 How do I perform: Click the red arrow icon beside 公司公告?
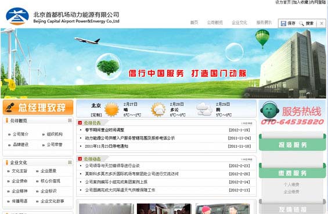pos(80,123)
